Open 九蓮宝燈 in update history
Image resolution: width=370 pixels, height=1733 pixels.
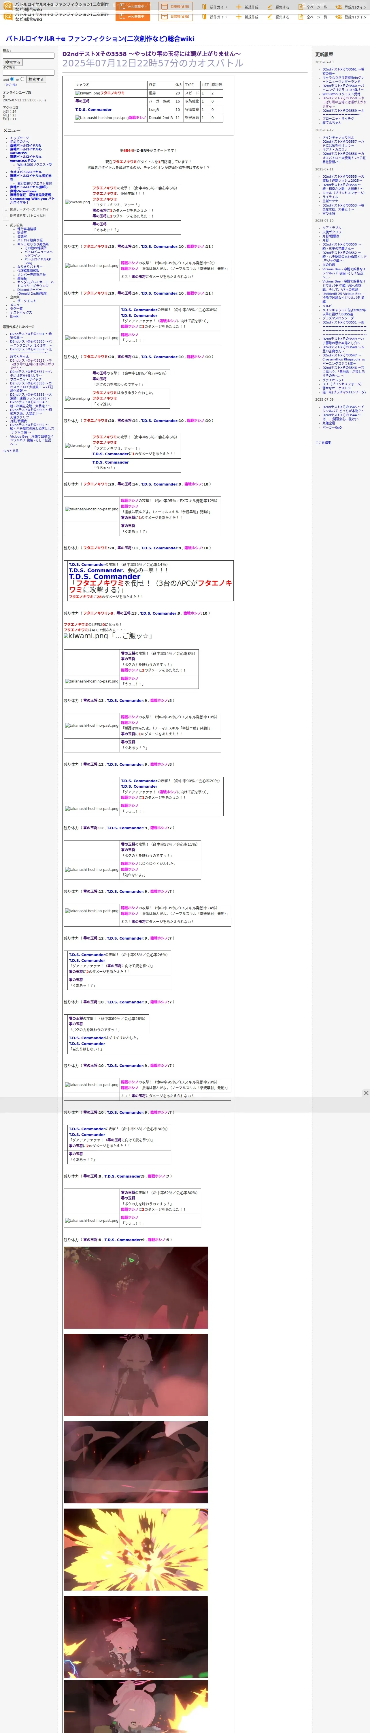pyautogui.click(x=329, y=423)
